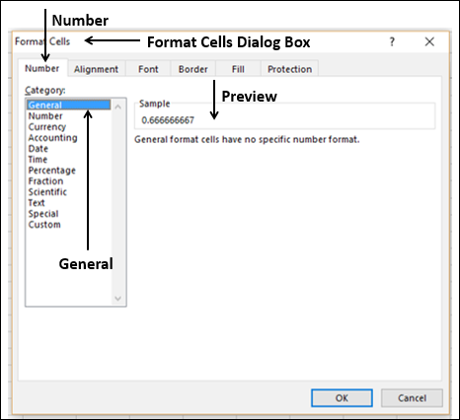This screenshot has height=420, width=460.
Task: Close the Format Cells dialog
Action: click(x=429, y=41)
